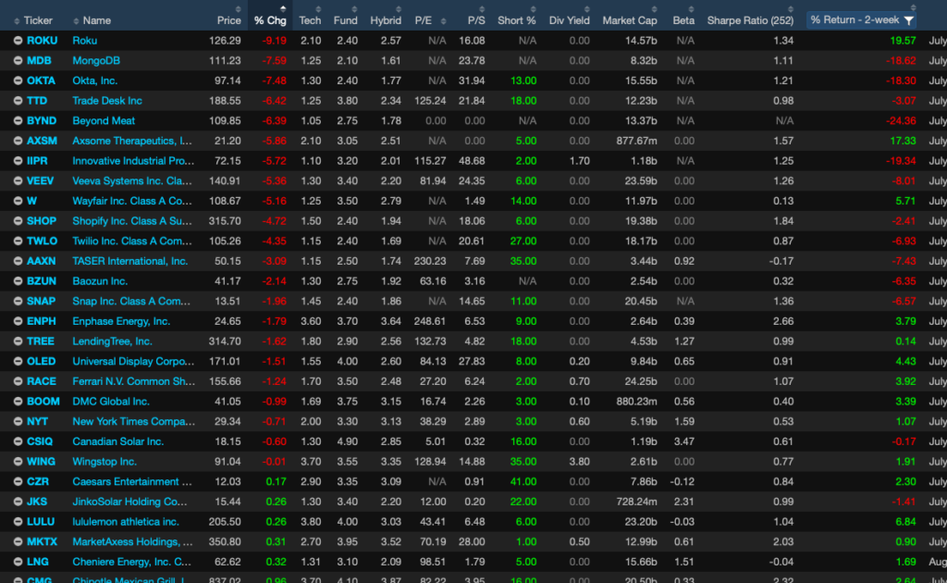Click the minus icon next to NYT
This screenshot has width=947, height=583.
18,421
